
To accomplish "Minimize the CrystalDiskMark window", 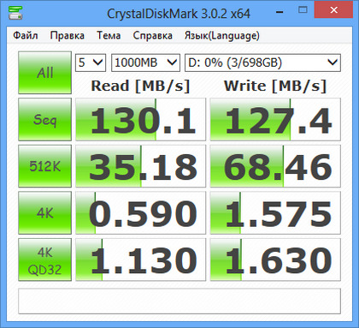I will (x=280, y=12).
